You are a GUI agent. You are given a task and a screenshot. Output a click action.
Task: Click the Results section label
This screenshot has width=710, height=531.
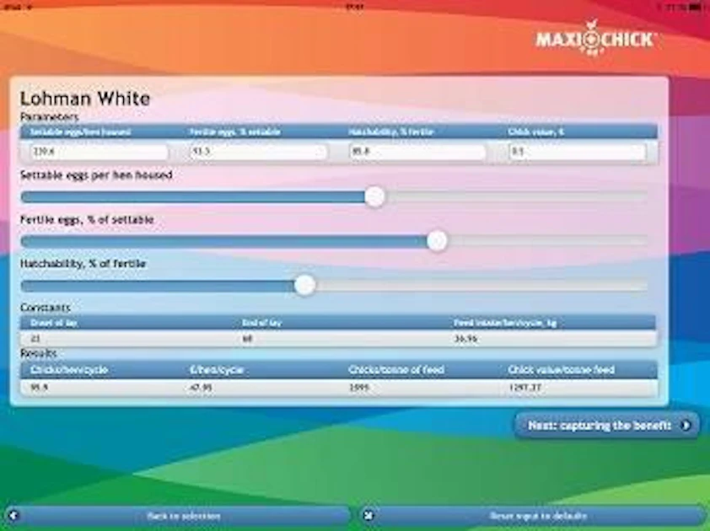coord(39,353)
